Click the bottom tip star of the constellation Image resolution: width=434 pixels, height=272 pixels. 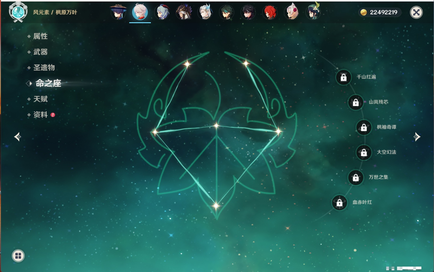point(216,206)
